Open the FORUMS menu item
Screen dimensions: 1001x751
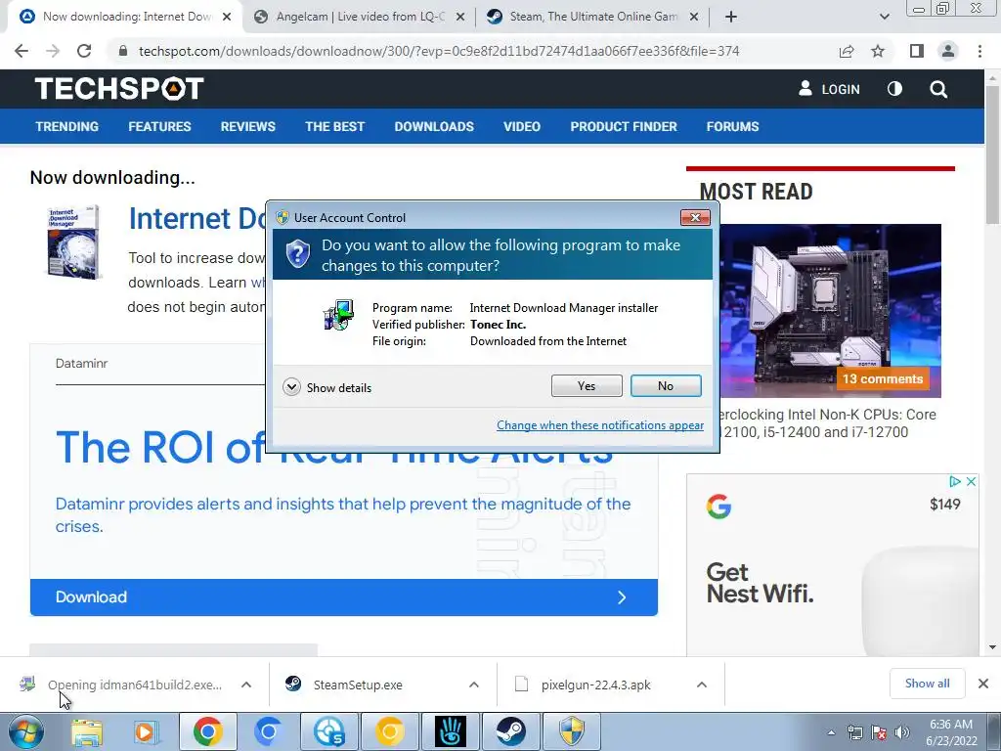732,126
